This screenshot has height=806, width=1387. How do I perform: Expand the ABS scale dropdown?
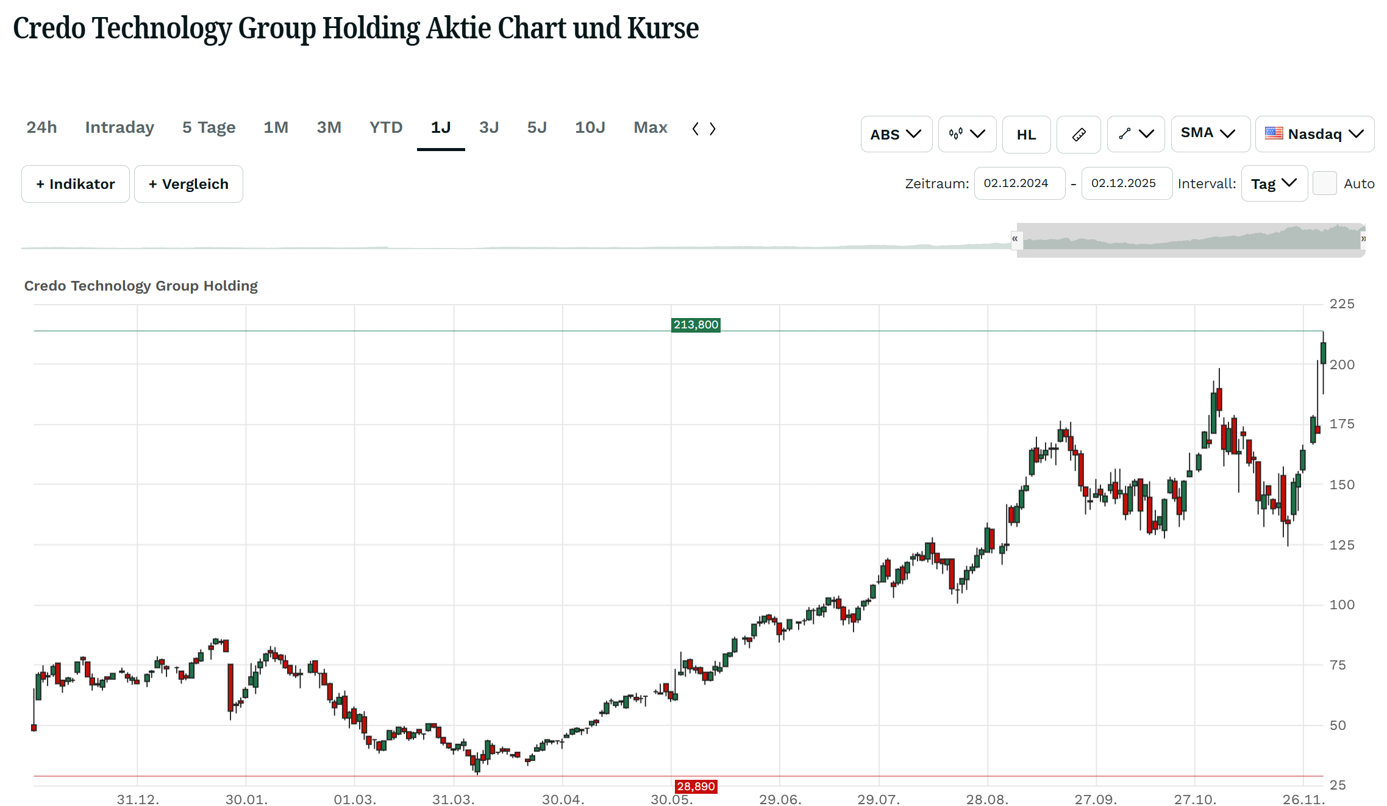point(896,134)
